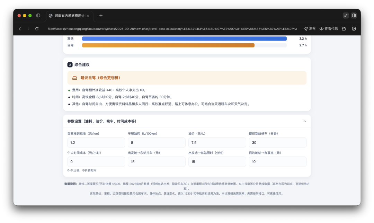
Task: Click the file URL address bar
Action: pyautogui.click(x=172, y=29)
